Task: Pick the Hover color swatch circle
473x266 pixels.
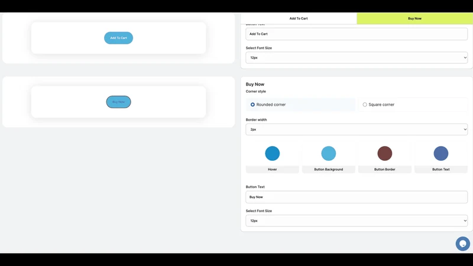Action: [272, 153]
